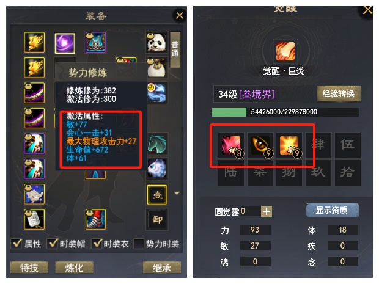Switch to the 普通 side tab
379x284 pixels.
point(175,49)
